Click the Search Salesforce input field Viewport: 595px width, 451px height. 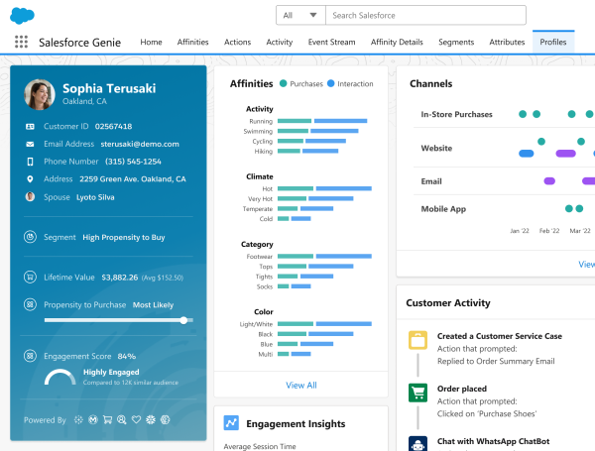click(x=426, y=16)
